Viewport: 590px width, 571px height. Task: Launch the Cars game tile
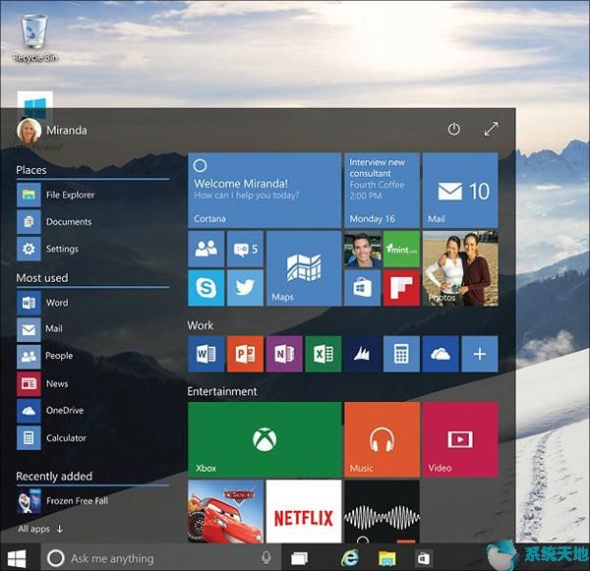click(x=226, y=511)
